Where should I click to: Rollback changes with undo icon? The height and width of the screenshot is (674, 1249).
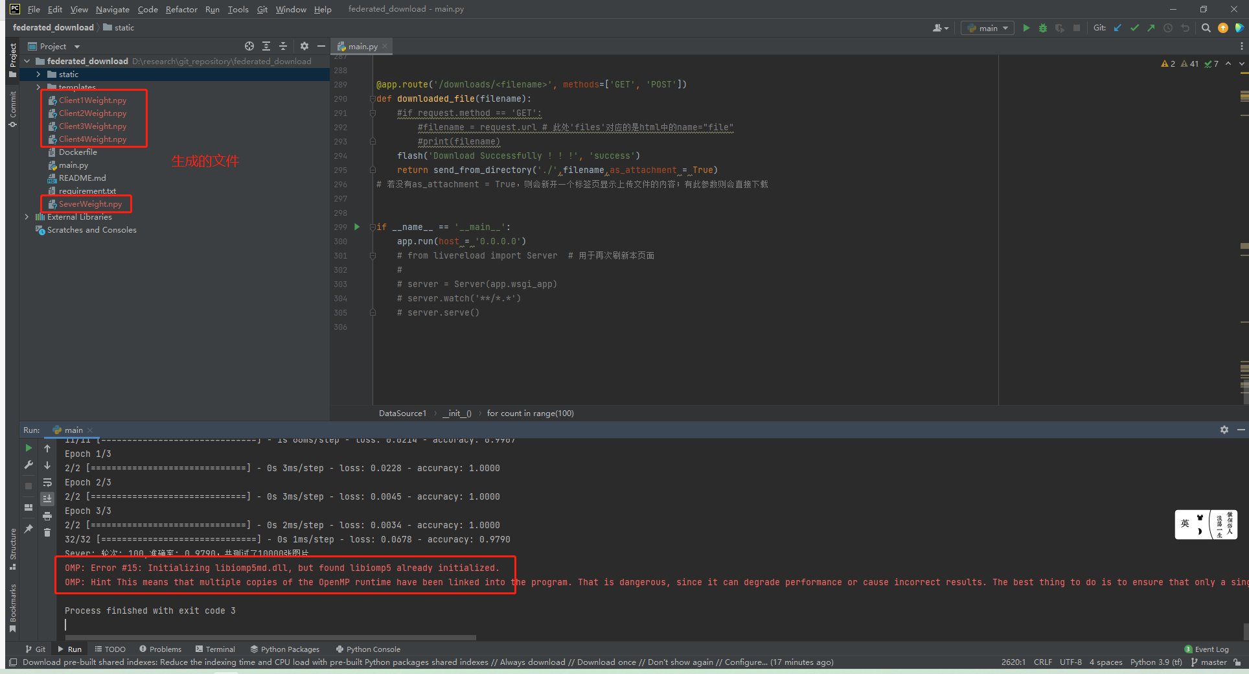pyautogui.click(x=1185, y=28)
